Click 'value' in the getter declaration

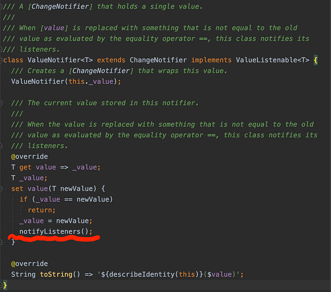click(x=46, y=168)
